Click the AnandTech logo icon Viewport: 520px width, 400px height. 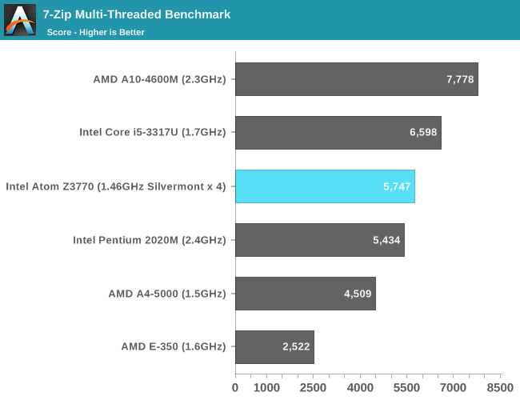point(20,20)
